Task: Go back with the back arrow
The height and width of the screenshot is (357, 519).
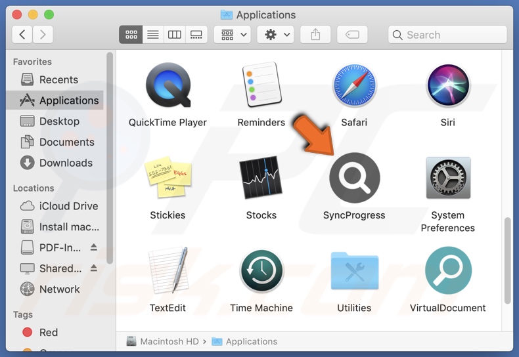Action: coord(22,34)
